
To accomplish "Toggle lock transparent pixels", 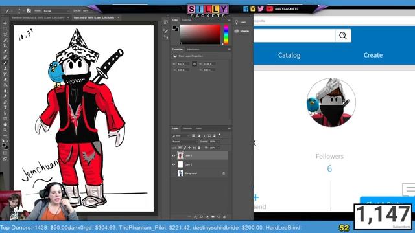I will pos(180,148).
